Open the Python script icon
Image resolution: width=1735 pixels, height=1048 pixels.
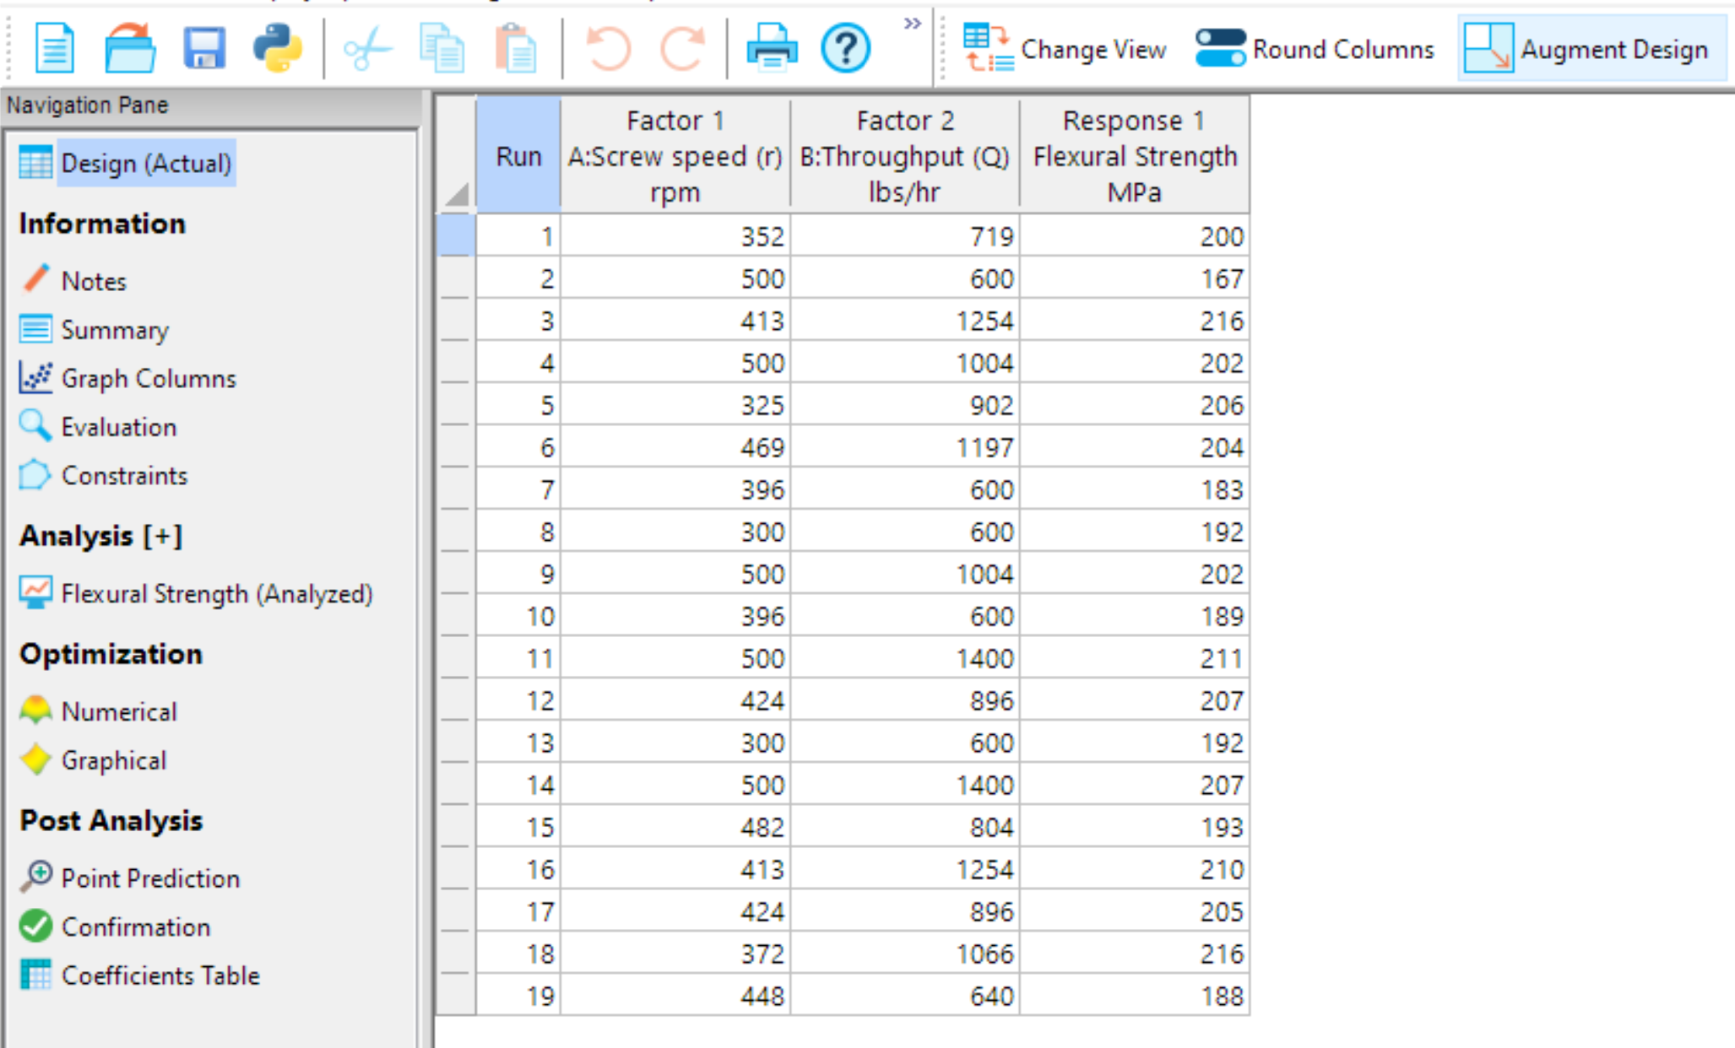point(278,48)
